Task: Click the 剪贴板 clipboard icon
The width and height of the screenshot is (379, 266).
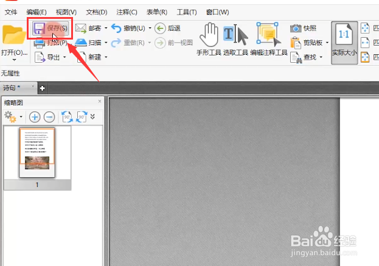Action: (296, 43)
